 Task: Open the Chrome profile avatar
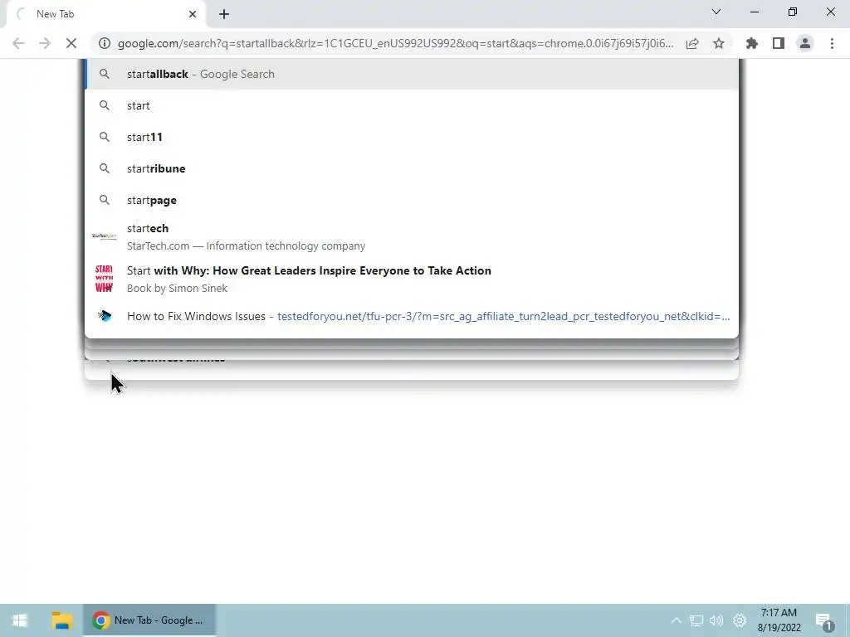tap(805, 43)
